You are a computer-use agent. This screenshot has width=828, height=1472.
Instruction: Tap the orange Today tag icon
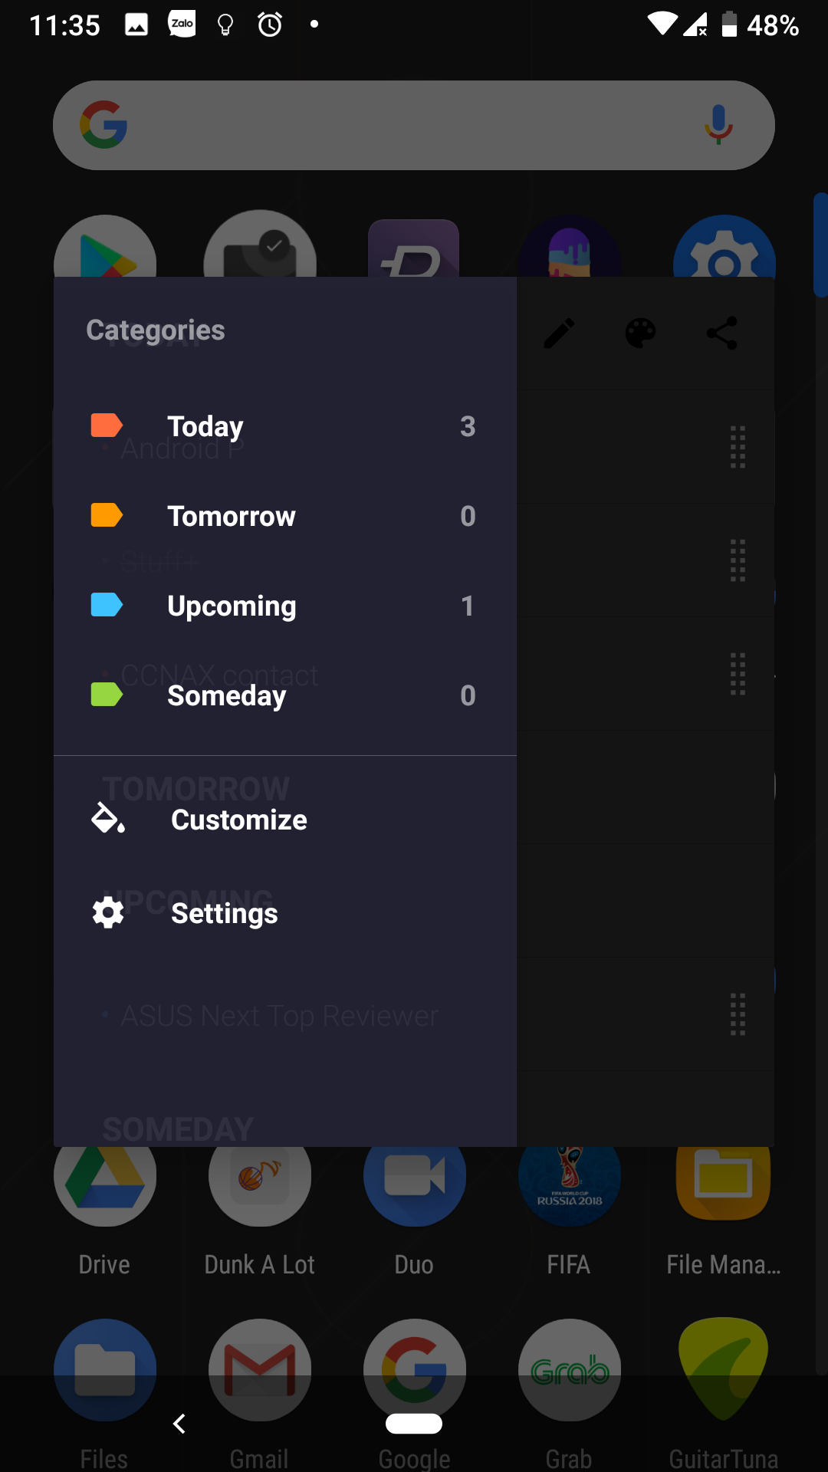[x=107, y=426]
